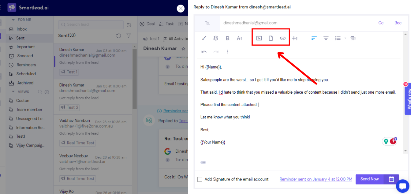Attach a file via the document icon
The image size is (411, 194).
[271, 38]
